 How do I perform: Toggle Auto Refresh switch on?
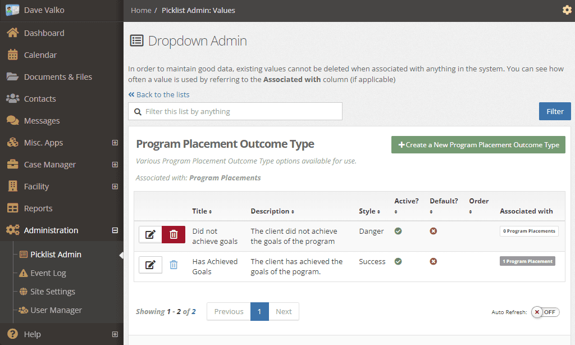pyautogui.click(x=545, y=312)
